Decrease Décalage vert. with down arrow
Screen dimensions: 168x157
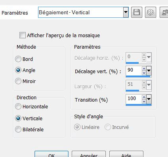click(x=144, y=73)
